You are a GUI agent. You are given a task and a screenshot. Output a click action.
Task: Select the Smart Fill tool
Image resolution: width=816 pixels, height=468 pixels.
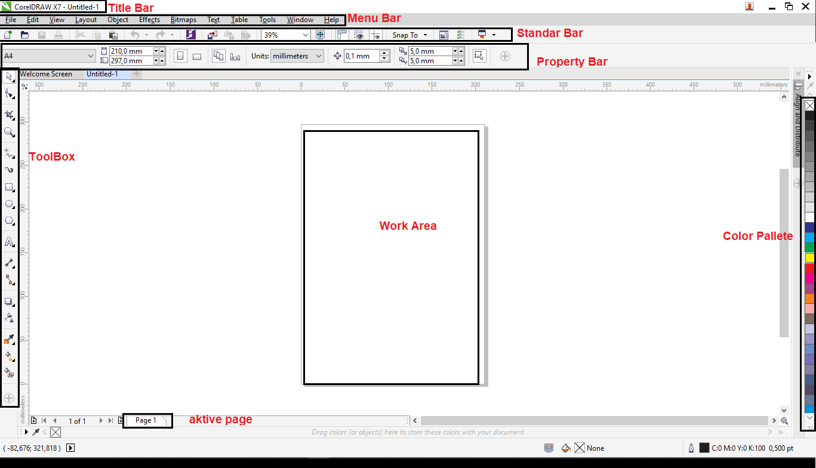(10, 372)
